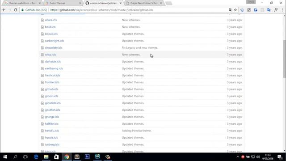Click the f? extension icon
The image size is (286, 161).
[276, 10]
